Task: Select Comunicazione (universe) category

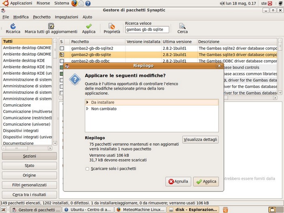Action: (27, 124)
